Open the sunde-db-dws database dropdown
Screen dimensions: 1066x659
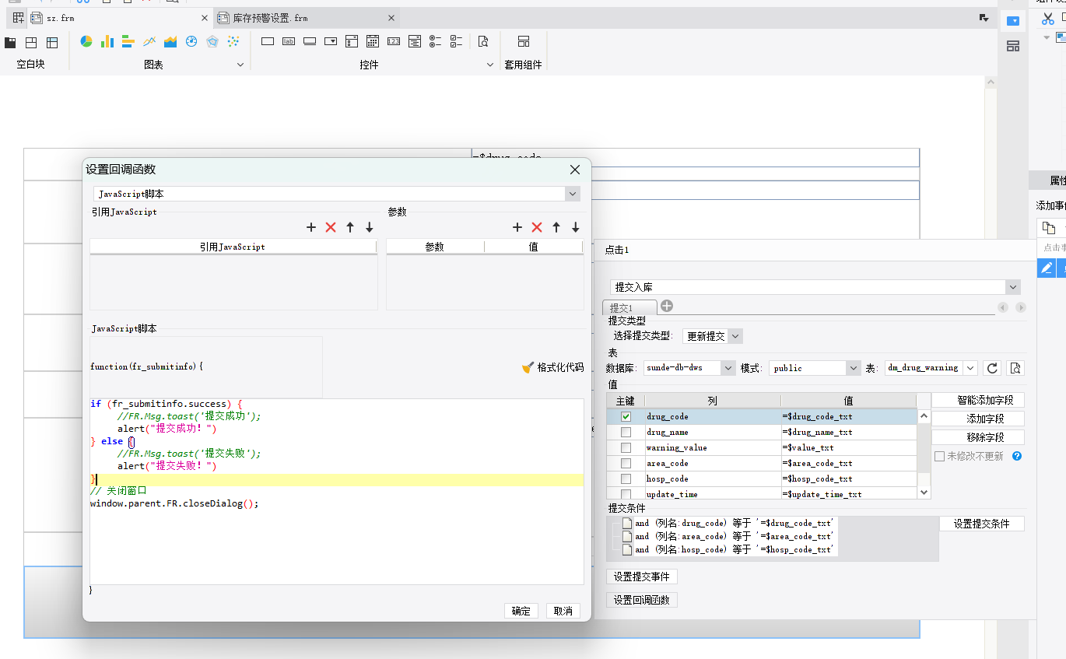click(x=728, y=368)
